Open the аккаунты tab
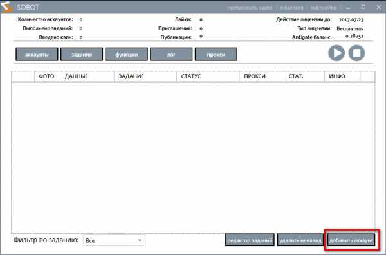 coord(37,54)
